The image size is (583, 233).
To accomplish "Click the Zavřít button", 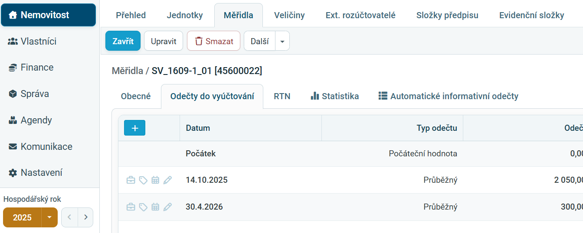I will coord(123,41).
